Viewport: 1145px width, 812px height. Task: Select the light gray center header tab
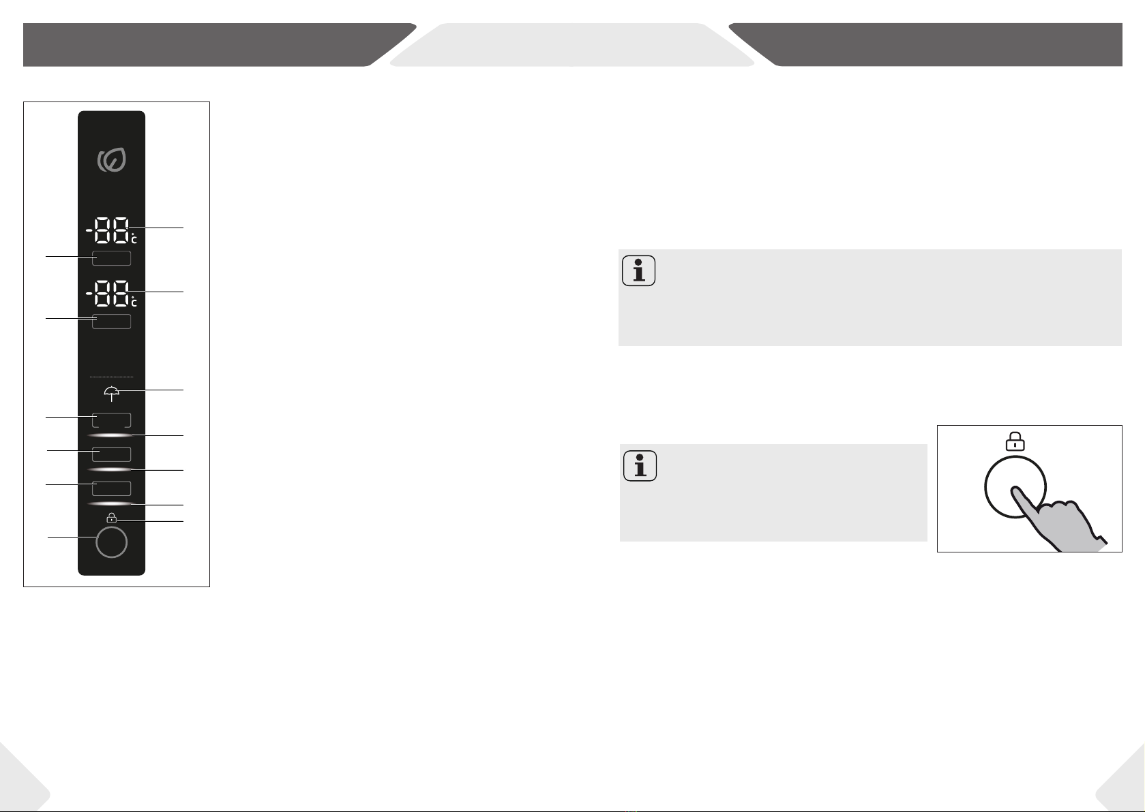click(x=572, y=45)
